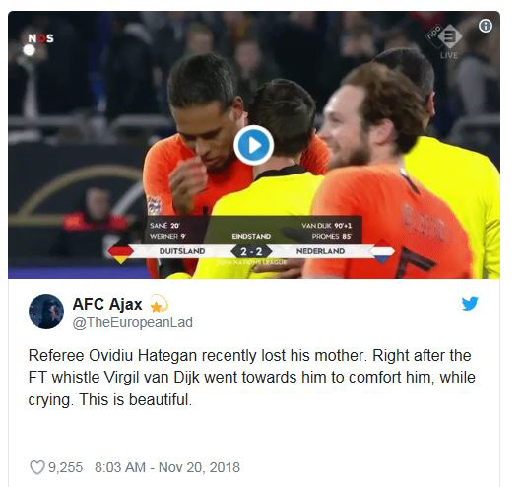Screen dimensions: 523x487
Task: Click the 9,255 likes count
Action: pos(66,467)
